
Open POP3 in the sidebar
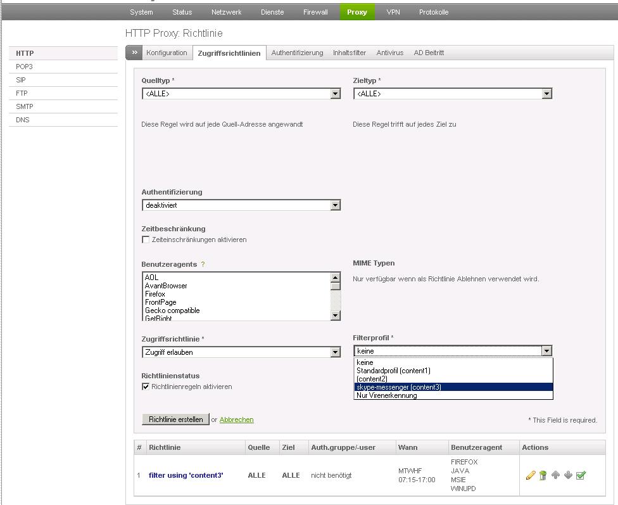click(63, 67)
